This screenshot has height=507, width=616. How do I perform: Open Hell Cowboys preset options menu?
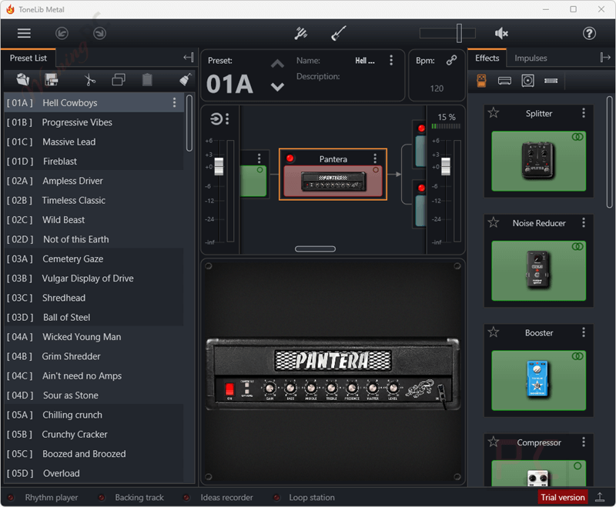175,103
